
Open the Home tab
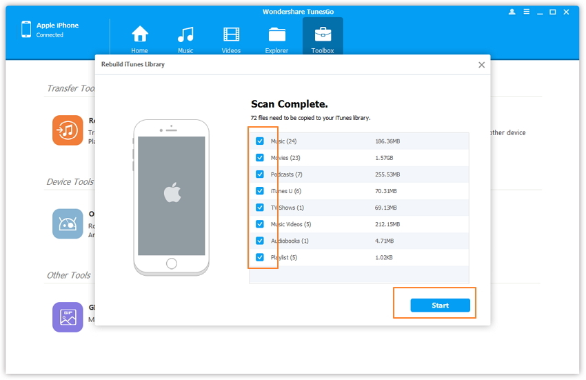click(x=140, y=39)
